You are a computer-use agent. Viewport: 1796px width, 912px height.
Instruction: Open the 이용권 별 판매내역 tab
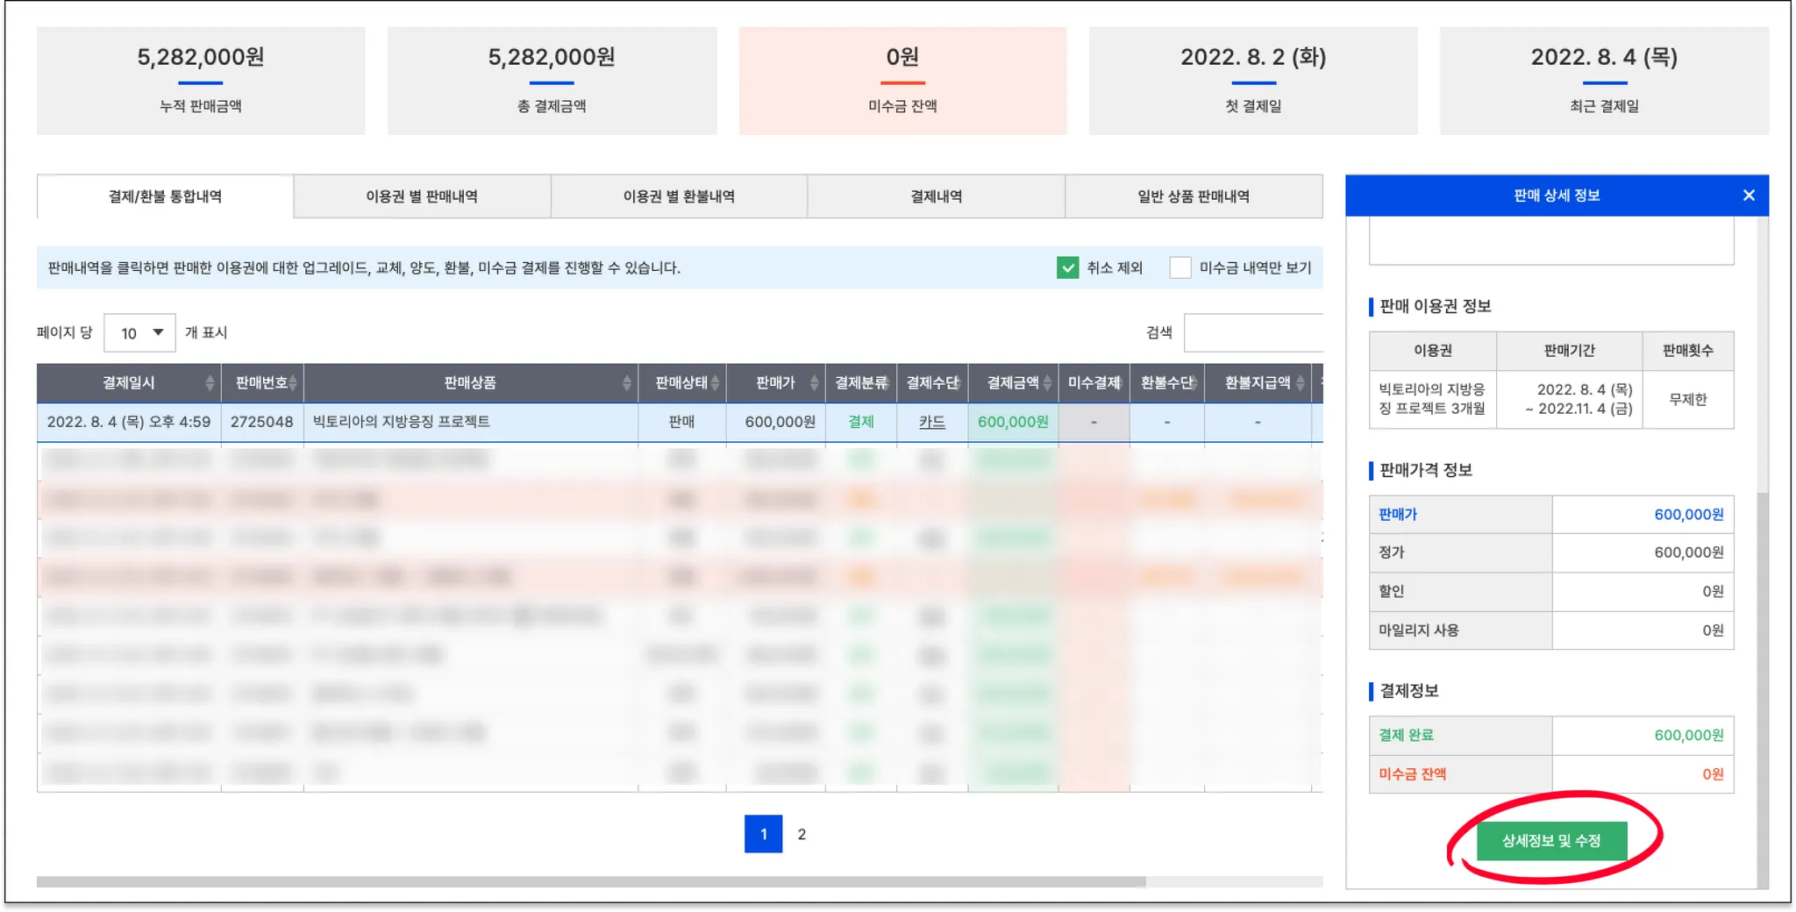(x=422, y=196)
